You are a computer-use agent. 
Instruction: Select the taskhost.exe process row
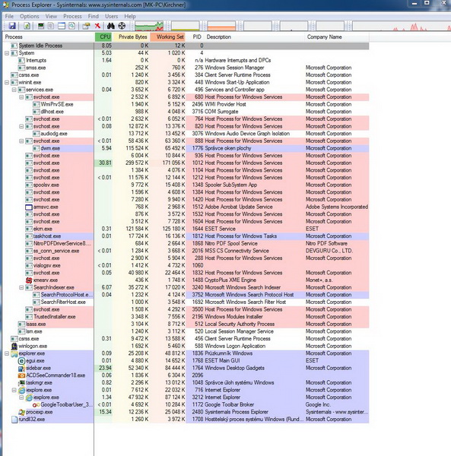[x=186, y=236]
